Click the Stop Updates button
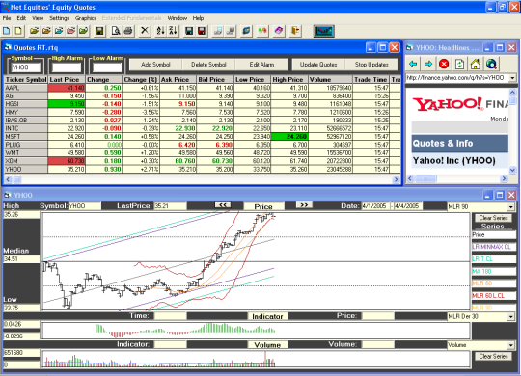This screenshot has width=521, height=376. tap(371, 65)
